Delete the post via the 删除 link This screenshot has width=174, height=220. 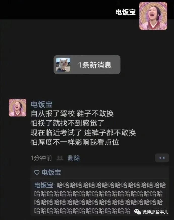[74, 158]
